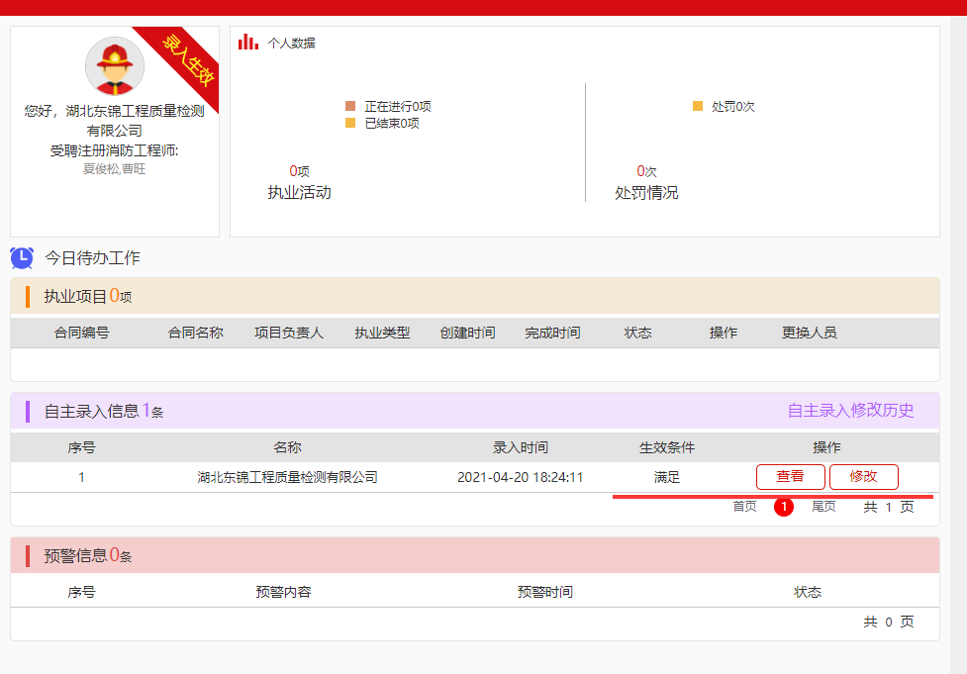Click the firefighter avatar icon
The width and height of the screenshot is (967, 674).
click(x=115, y=66)
